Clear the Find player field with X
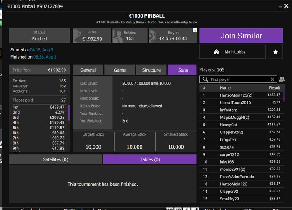Viewport: 292px width, 210px height. click(272, 79)
